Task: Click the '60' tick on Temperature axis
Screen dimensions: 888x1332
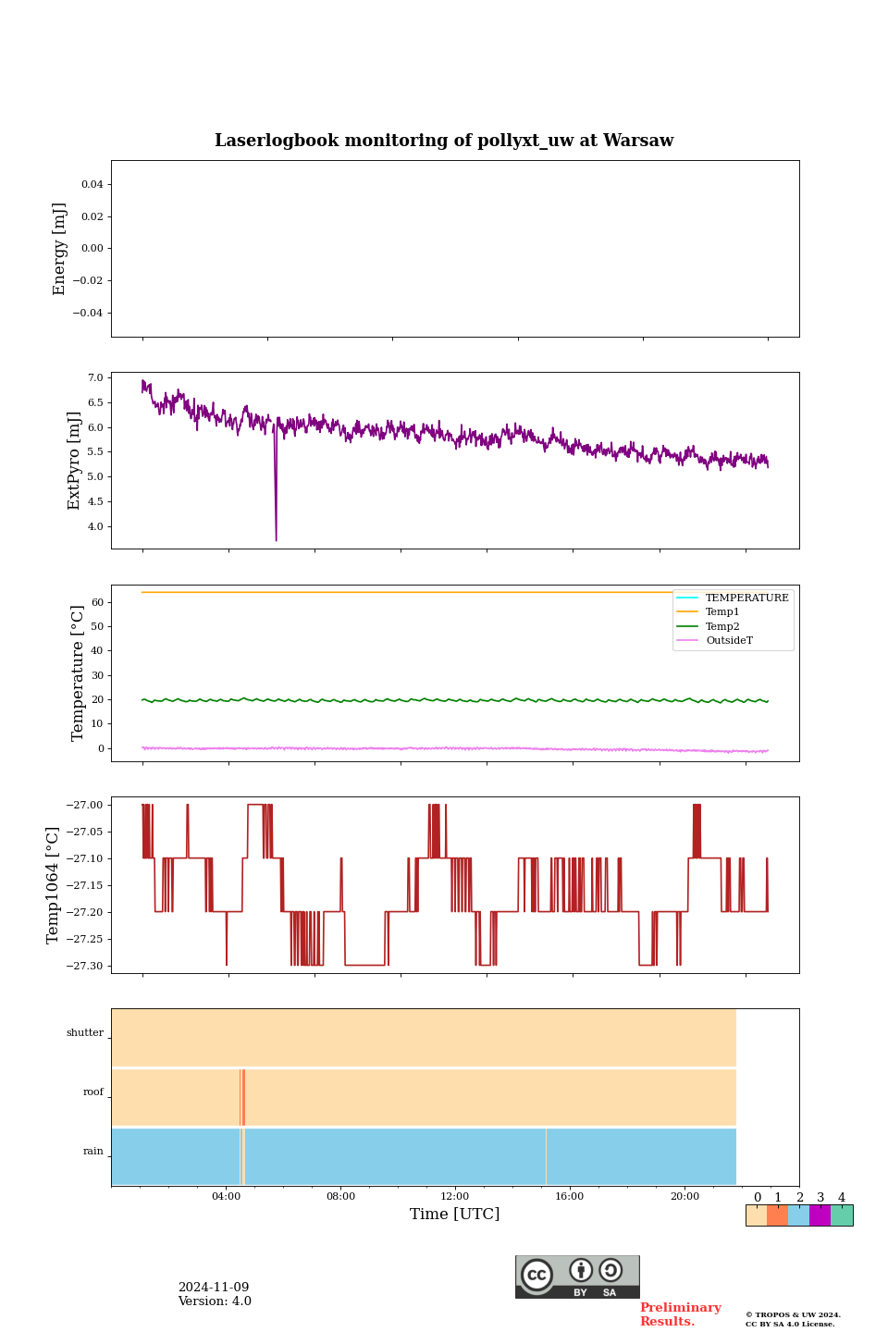Action: (98, 603)
